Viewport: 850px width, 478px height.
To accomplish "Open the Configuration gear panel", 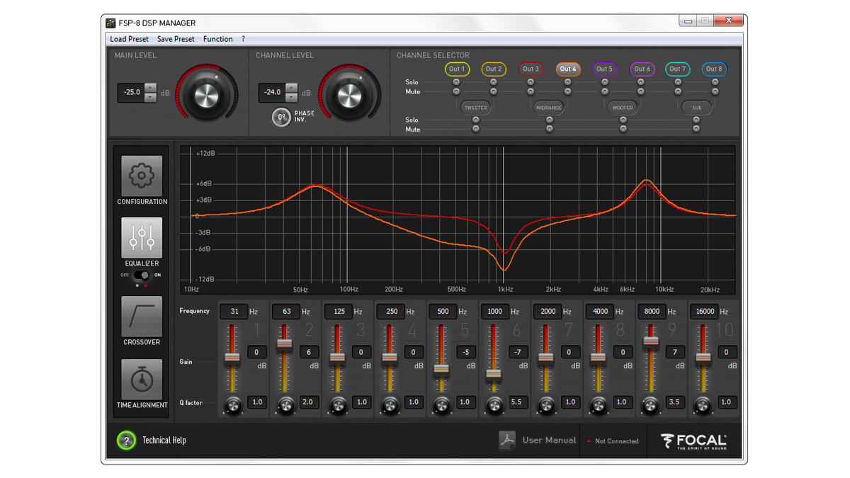I will [142, 176].
